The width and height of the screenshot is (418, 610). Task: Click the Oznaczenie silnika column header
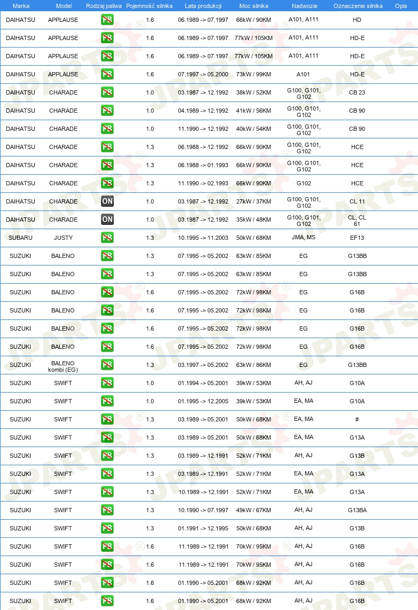[x=358, y=6]
